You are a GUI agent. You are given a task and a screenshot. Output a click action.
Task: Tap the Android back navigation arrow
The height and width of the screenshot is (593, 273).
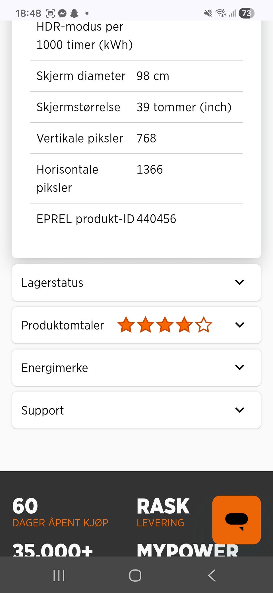pyautogui.click(x=212, y=575)
